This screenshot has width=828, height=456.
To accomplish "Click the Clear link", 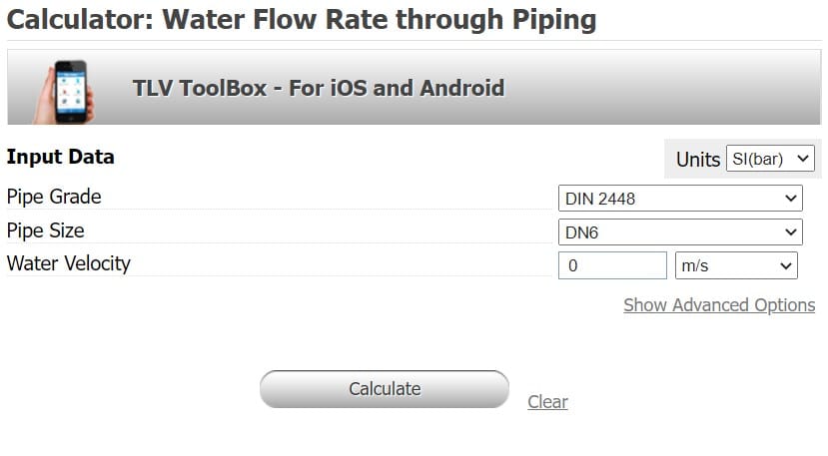I will [547, 402].
